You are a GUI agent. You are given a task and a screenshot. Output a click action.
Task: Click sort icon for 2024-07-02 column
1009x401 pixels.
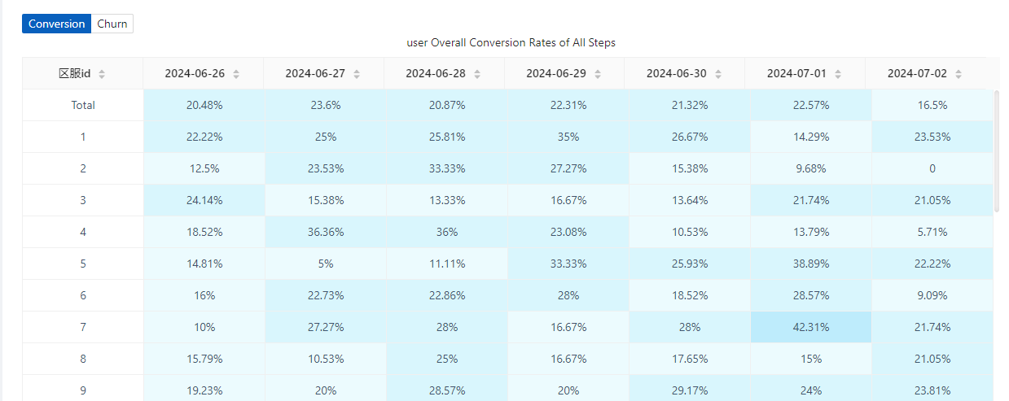[x=959, y=74]
